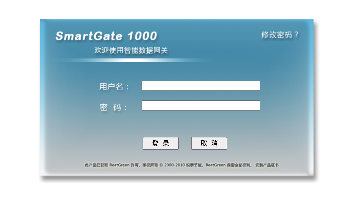
Task: Click the question mark after 修改密码
Action: (x=296, y=35)
